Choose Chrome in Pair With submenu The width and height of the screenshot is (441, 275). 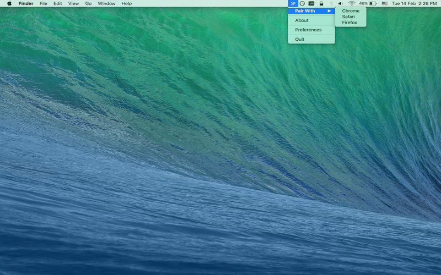(x=351, y=10)
